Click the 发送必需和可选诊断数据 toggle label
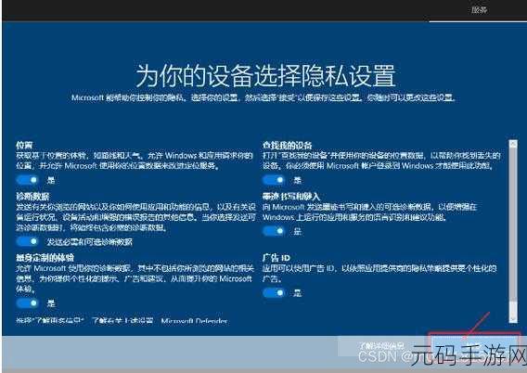 coord(89,241)
